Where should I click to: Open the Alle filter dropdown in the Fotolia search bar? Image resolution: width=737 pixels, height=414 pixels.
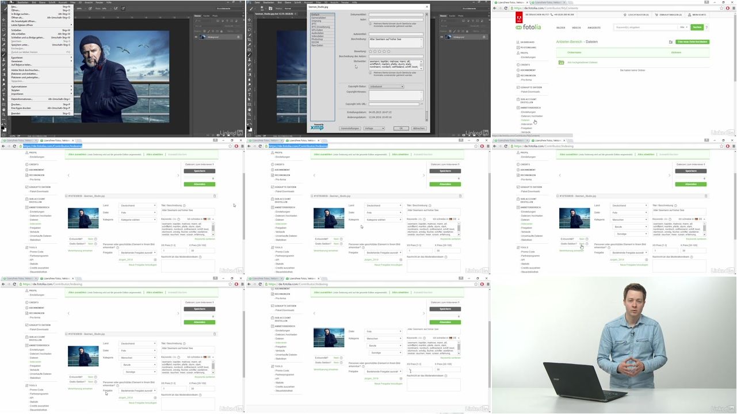point(683,27)
